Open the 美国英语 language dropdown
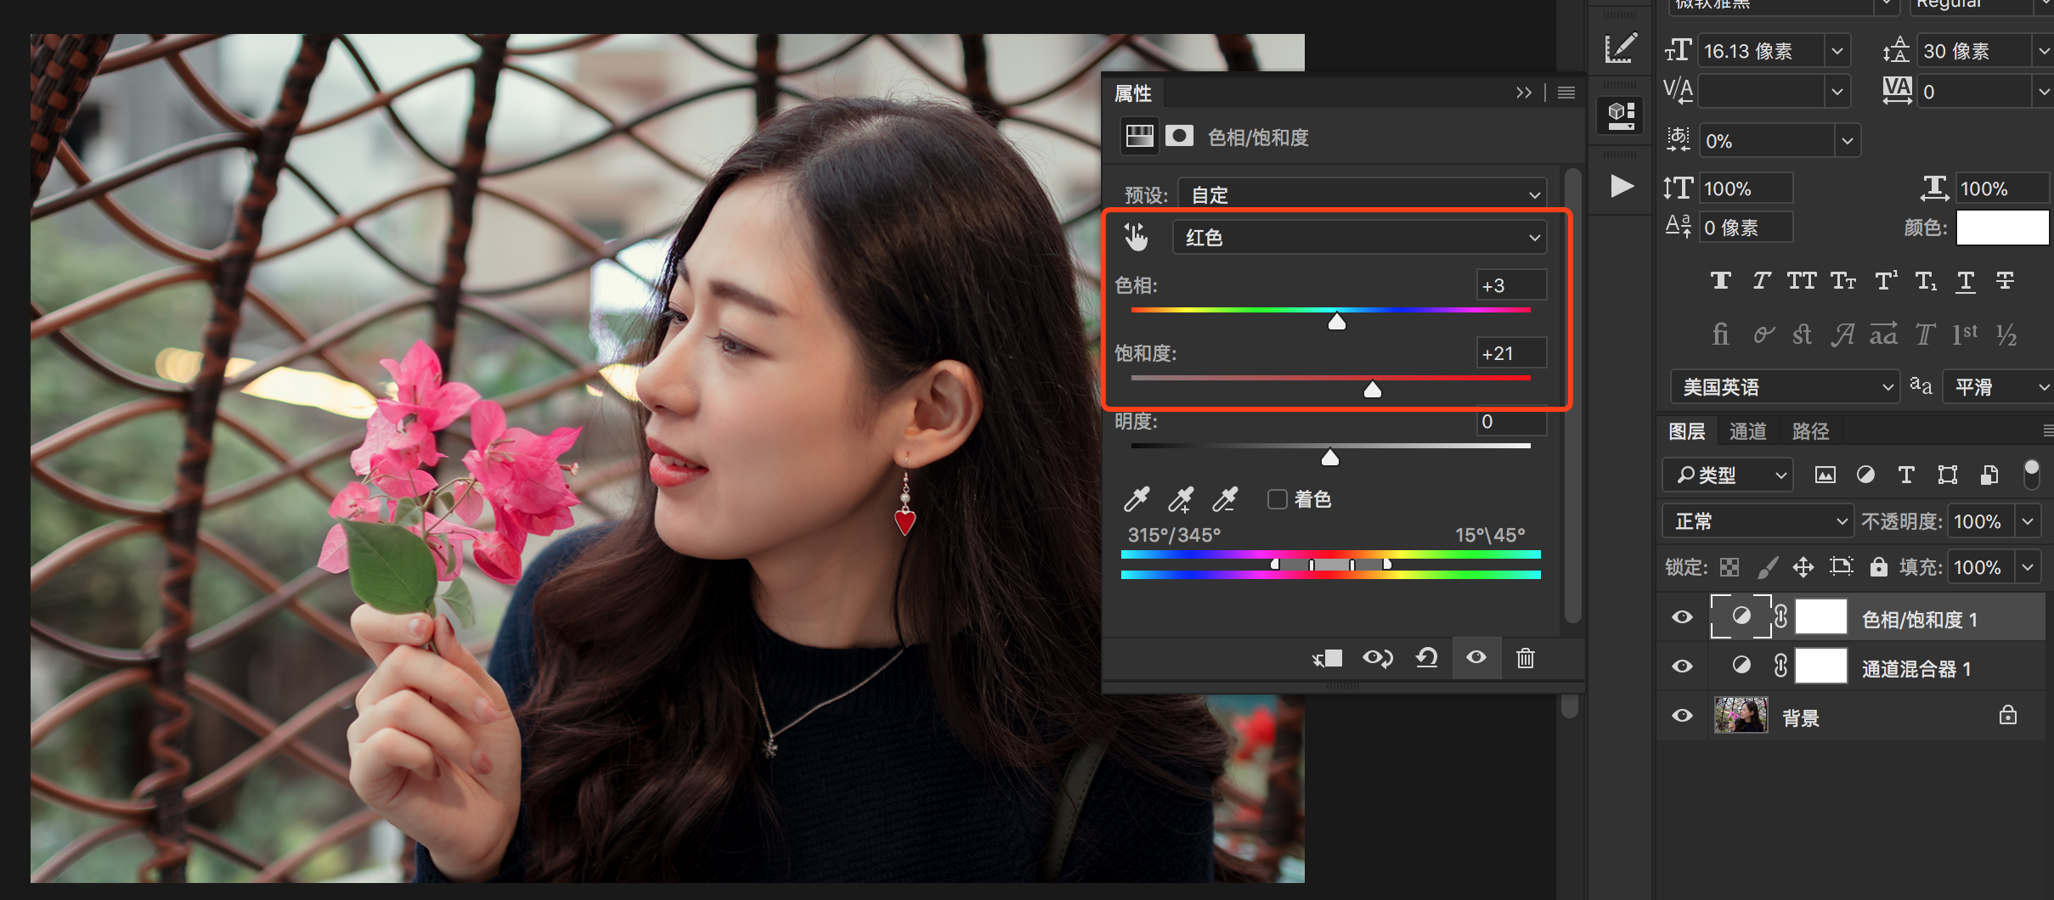 [1785, 387]
